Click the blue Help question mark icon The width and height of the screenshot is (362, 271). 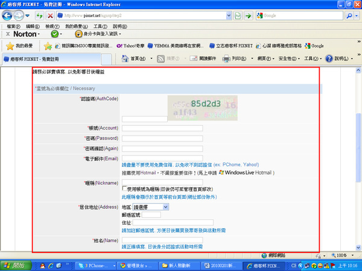click(x=329, y=59)
